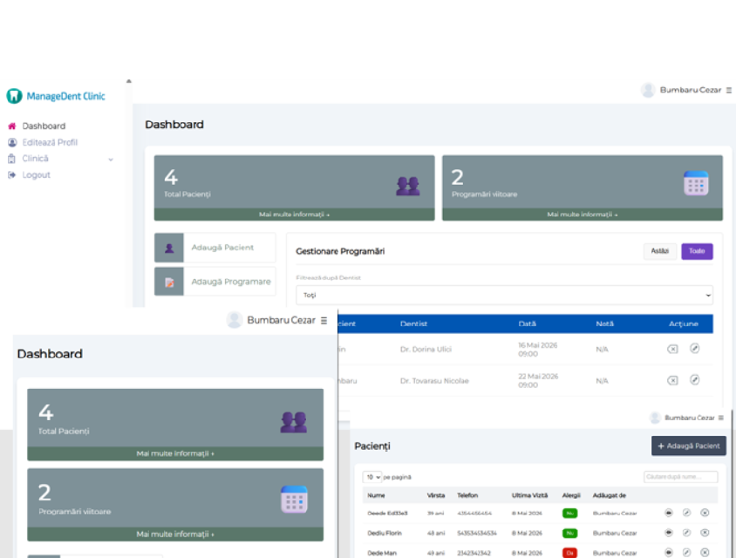Edit patient Deede Ed33e3
The image size is (736, 558).
coord(686,513)
